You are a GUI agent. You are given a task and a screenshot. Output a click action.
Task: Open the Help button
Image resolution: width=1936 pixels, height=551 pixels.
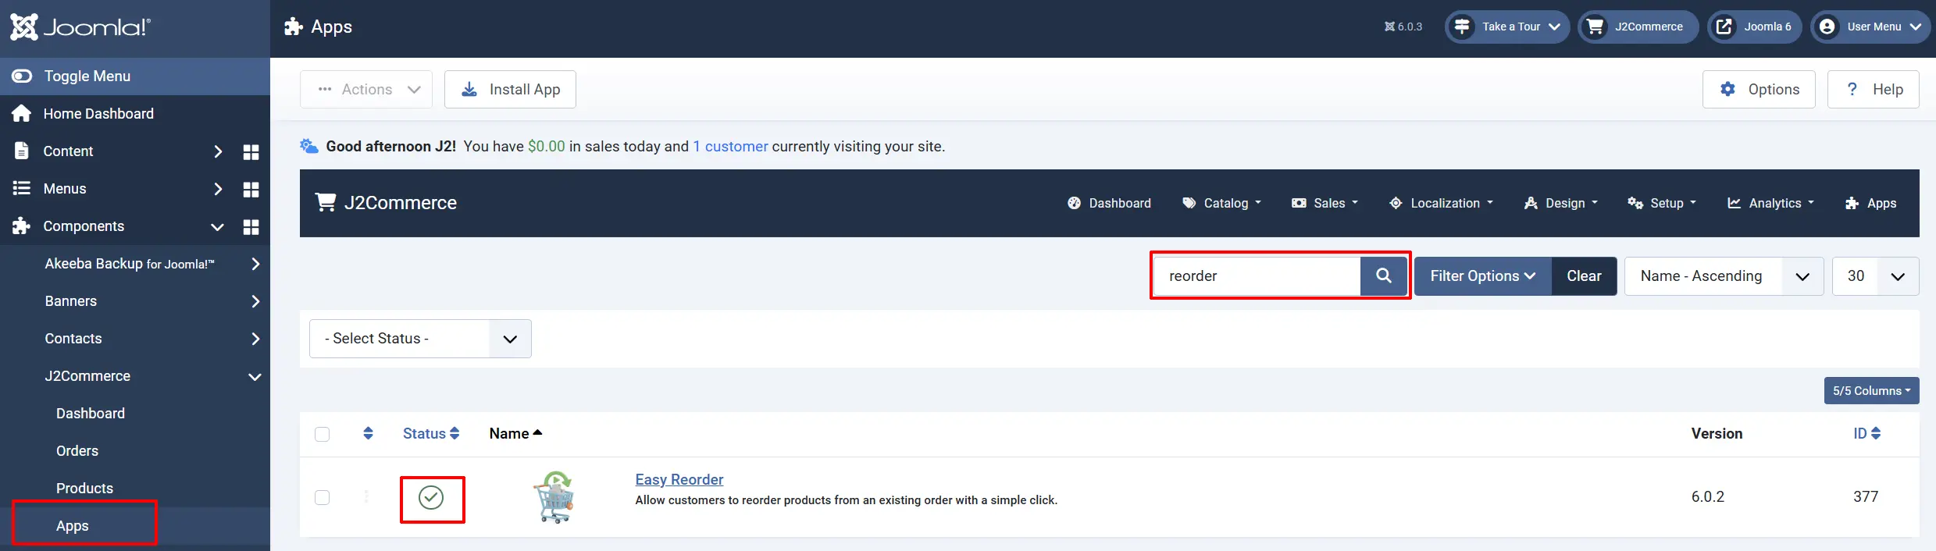coord(1873,90)
